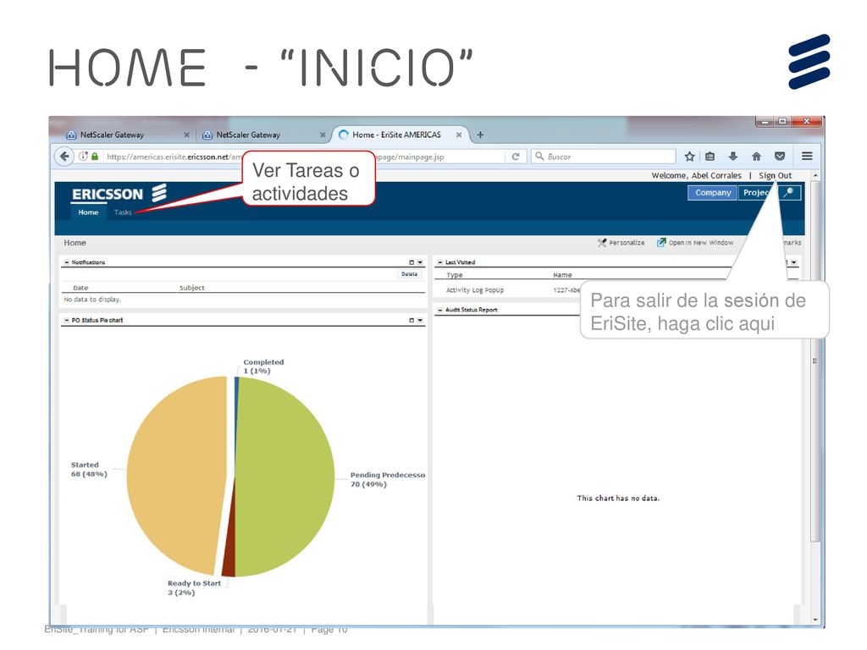
Task: Go back with the browser back arrow
Action: coord(64,157)
